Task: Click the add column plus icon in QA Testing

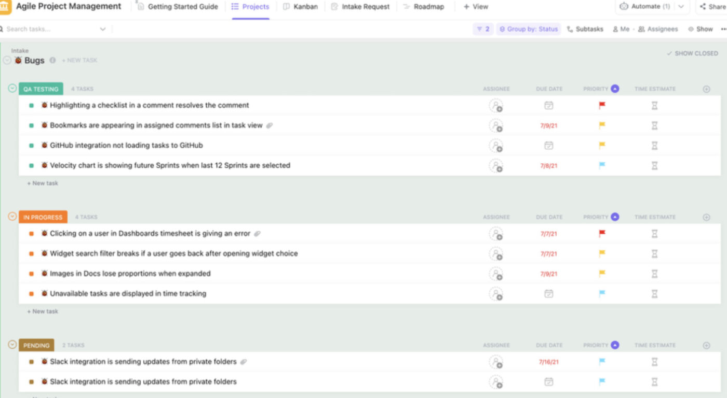Action: (706, 89)
